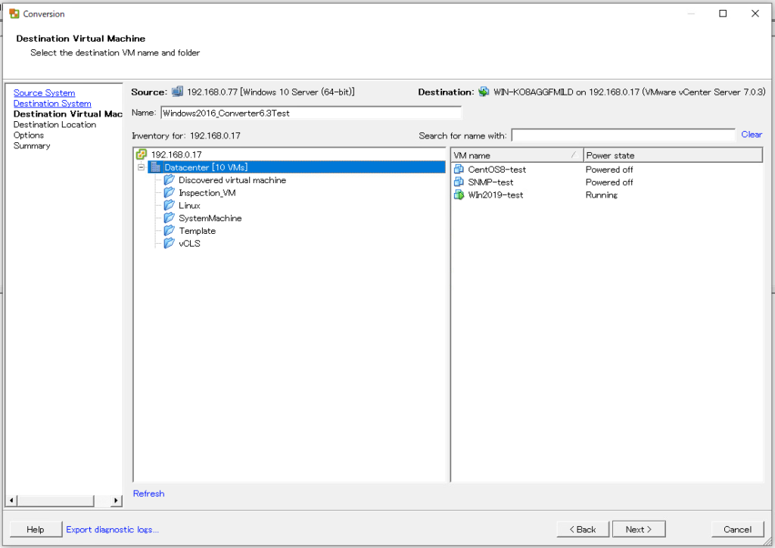The image size is (775, 548).
Task: Click the Refresh inventory link
Action: [148, 494]
